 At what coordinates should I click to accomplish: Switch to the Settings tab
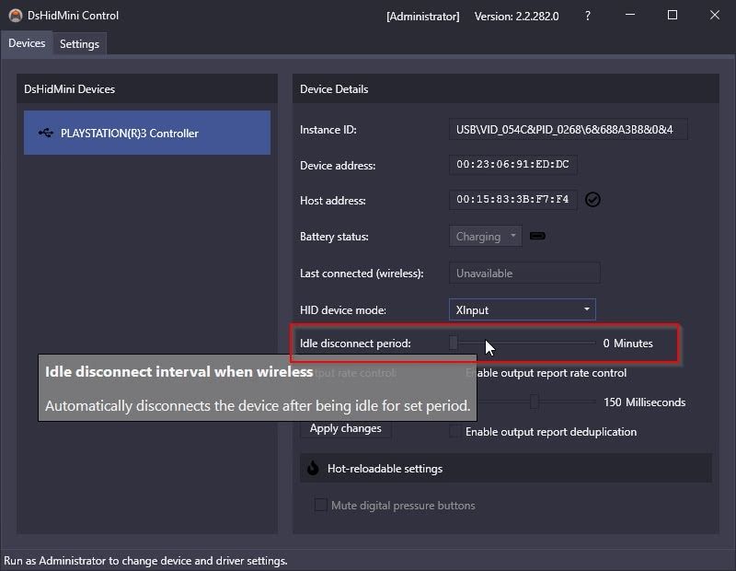(79, 44)
